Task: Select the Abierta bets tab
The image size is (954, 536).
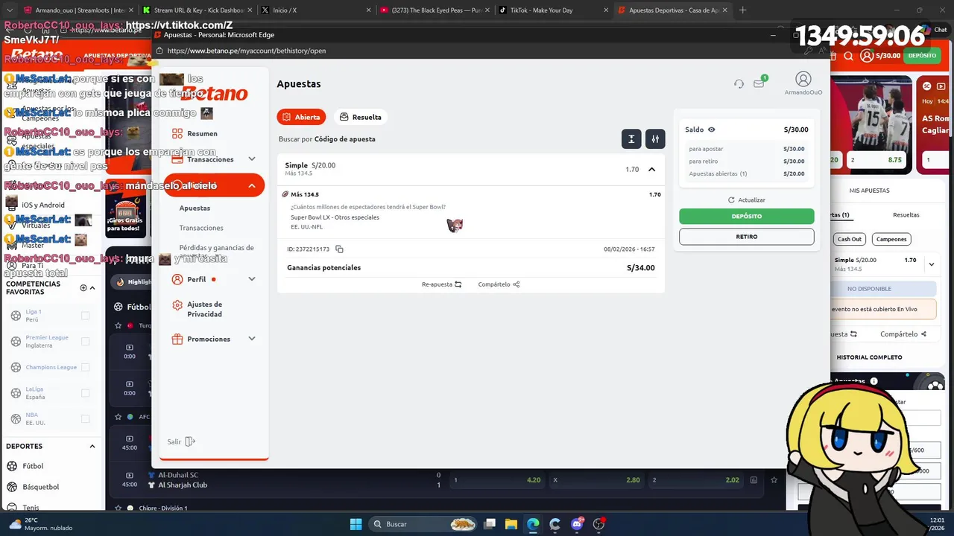Action: (x=301, y=117)
